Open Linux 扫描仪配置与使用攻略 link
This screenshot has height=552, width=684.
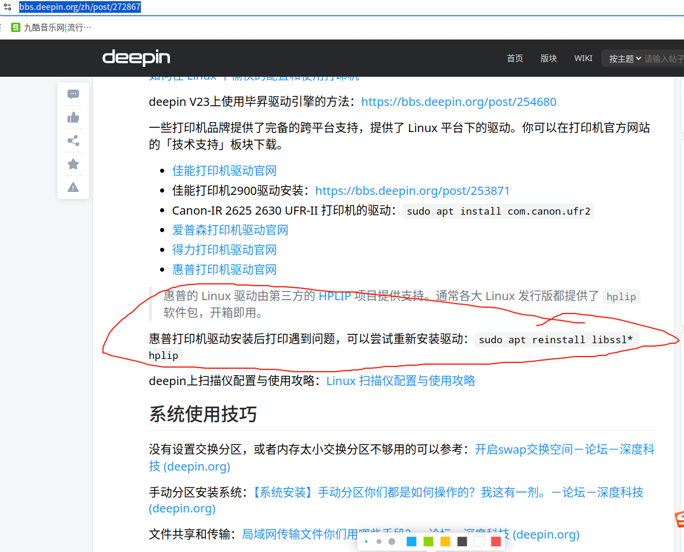401,380
